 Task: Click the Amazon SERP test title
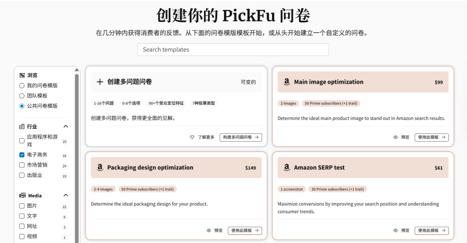319,167
